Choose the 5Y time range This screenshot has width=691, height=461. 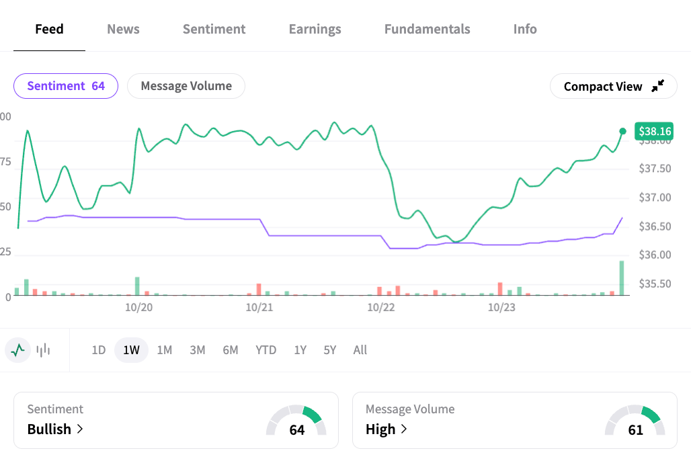(x=329, y=350)
